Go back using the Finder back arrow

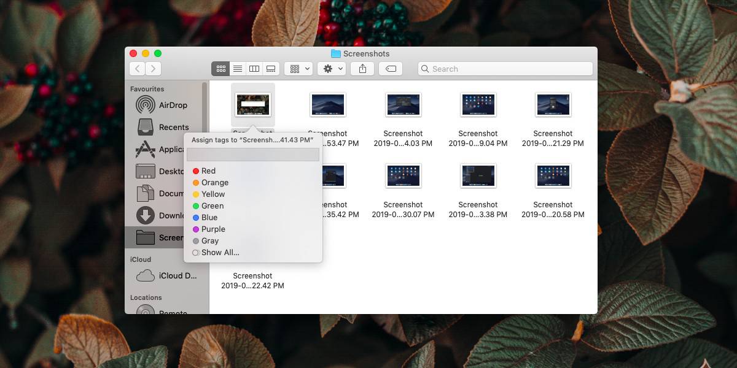[x=138, y=69]
